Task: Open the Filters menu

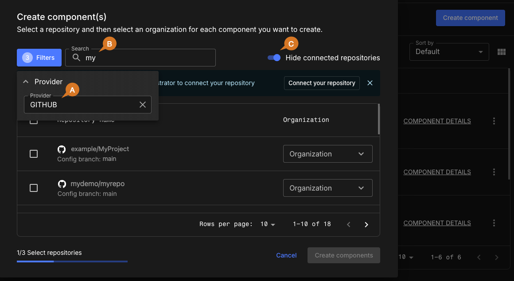Action: click(x=39, y=58)
